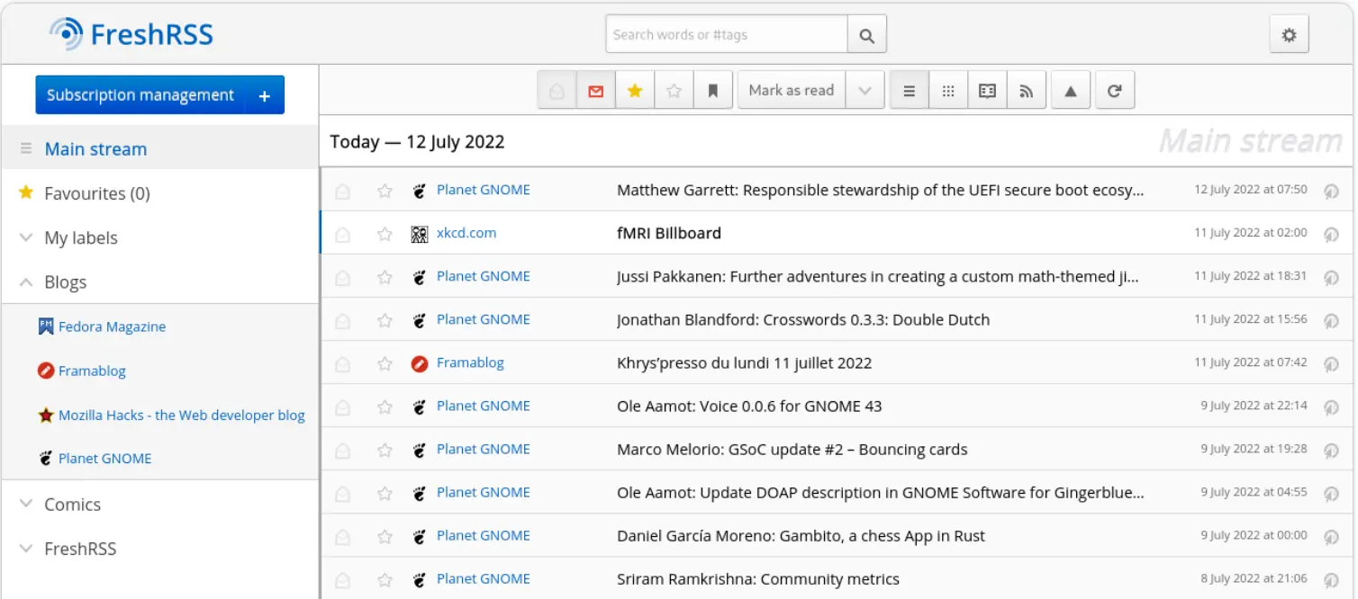Screen dimensions: 1358x599
Task: Open the Framablog feed in sidebar
Action: pos(92,371)
